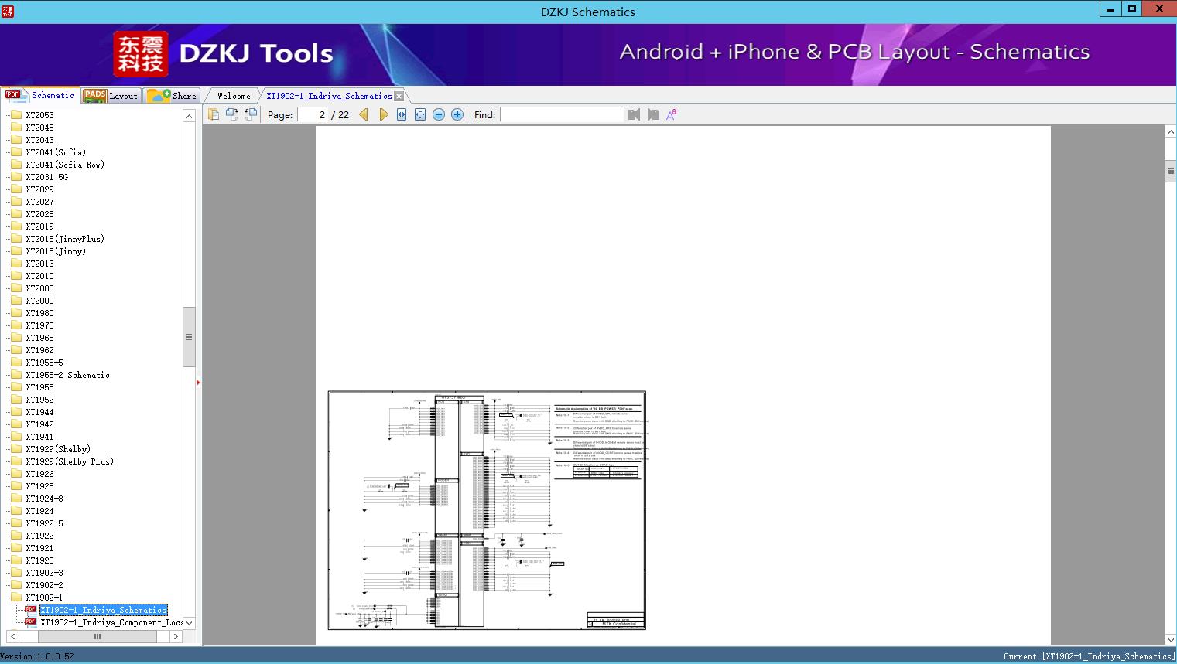Click the find previous icon
Screen dimensions: 1177x664
[x=635, y=114]
